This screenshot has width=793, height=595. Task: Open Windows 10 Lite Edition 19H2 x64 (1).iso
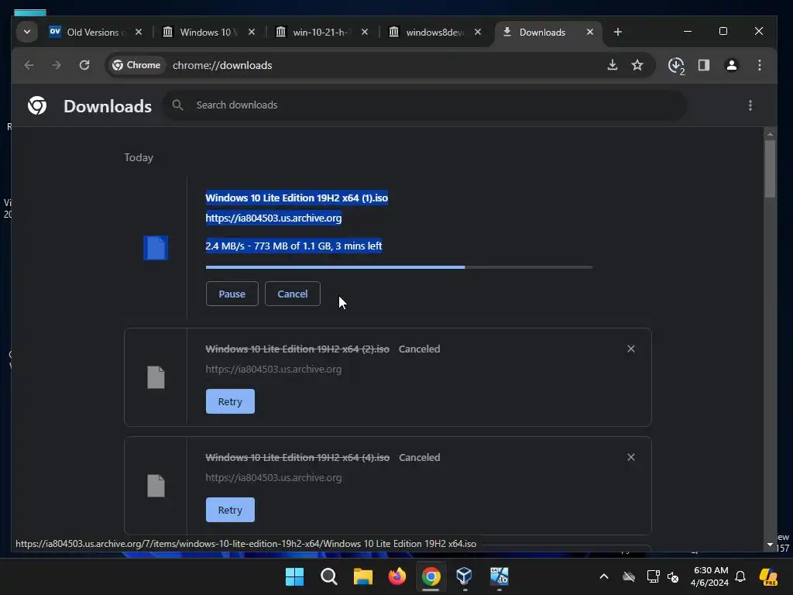(297, 198)
